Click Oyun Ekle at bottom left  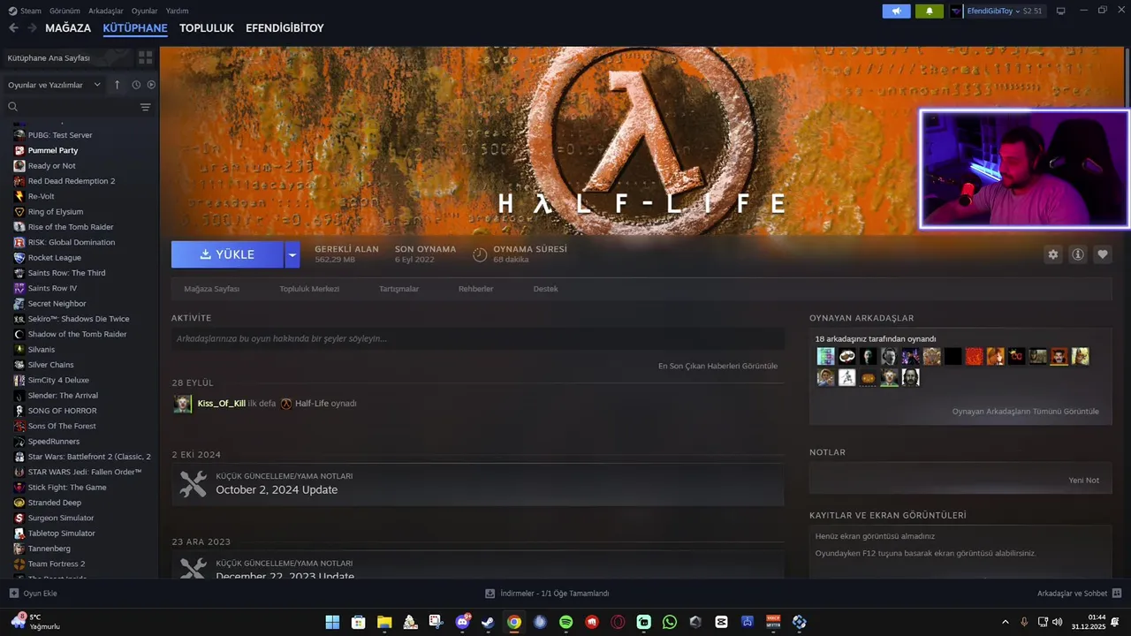[33, 594]
